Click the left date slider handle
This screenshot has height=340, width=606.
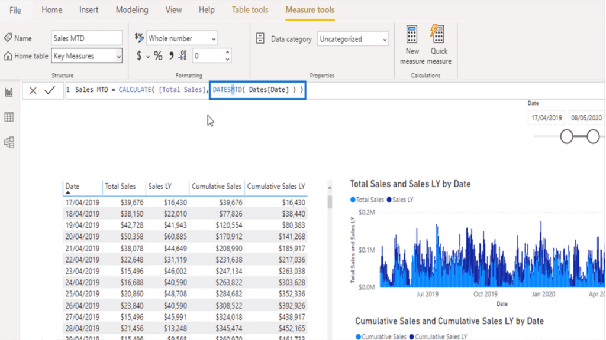pos(566,136)
